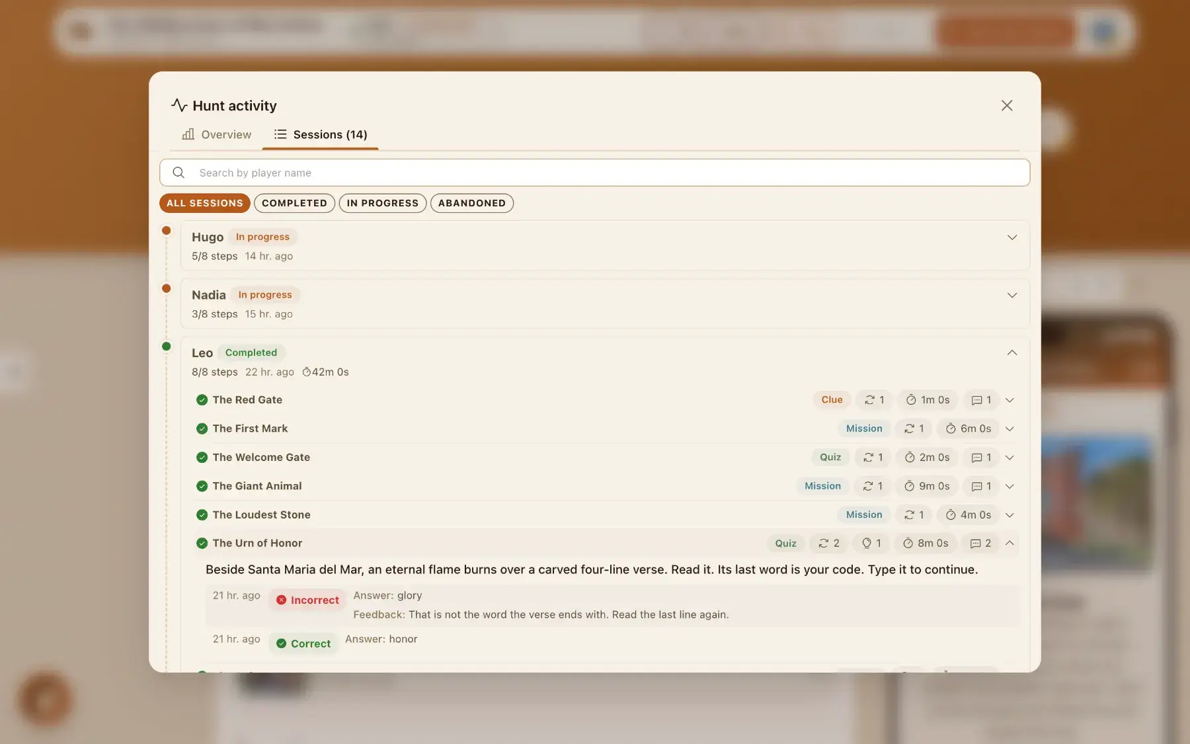Image resolution: width=1190 pixels, height=744 pixels.
Task: Click Nadia's In progress status badge
Action: (x=265, y=295)
